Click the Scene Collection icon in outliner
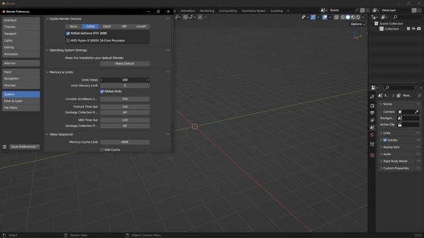This screenshot has height=238, width=424. (376, 24)
